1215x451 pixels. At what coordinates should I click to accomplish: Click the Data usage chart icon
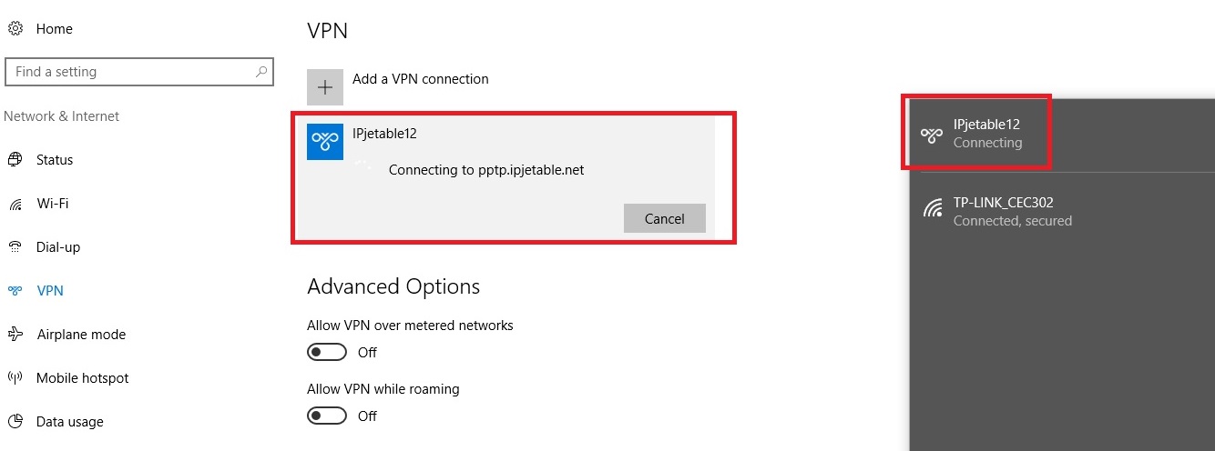point(15,422)
